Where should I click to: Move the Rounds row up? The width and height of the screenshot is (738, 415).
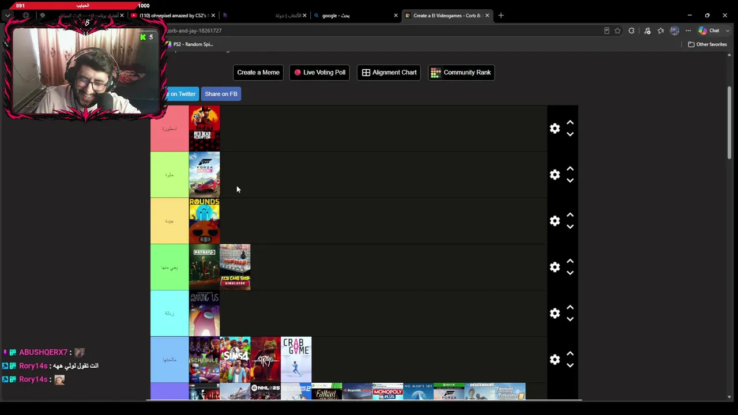click(570, 214)
